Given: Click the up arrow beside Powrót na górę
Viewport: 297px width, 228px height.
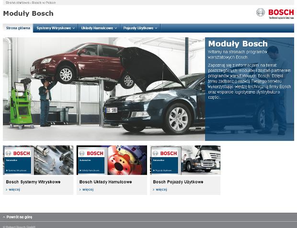Looking at the screenshot, I should click(4, 217).
